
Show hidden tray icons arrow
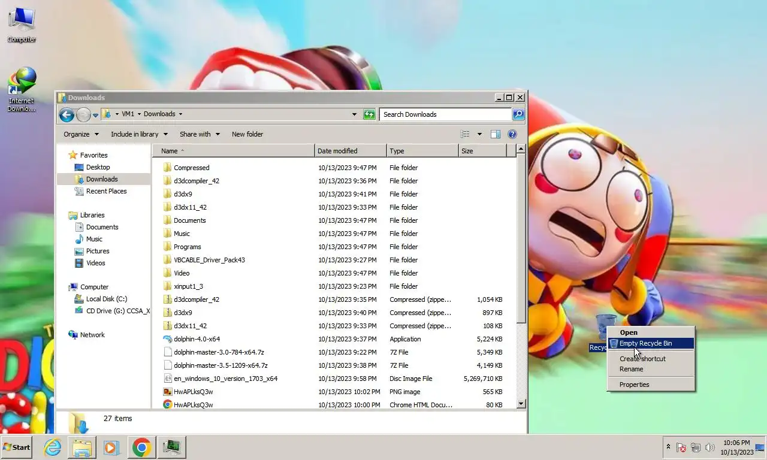click(x=668, y=447)
